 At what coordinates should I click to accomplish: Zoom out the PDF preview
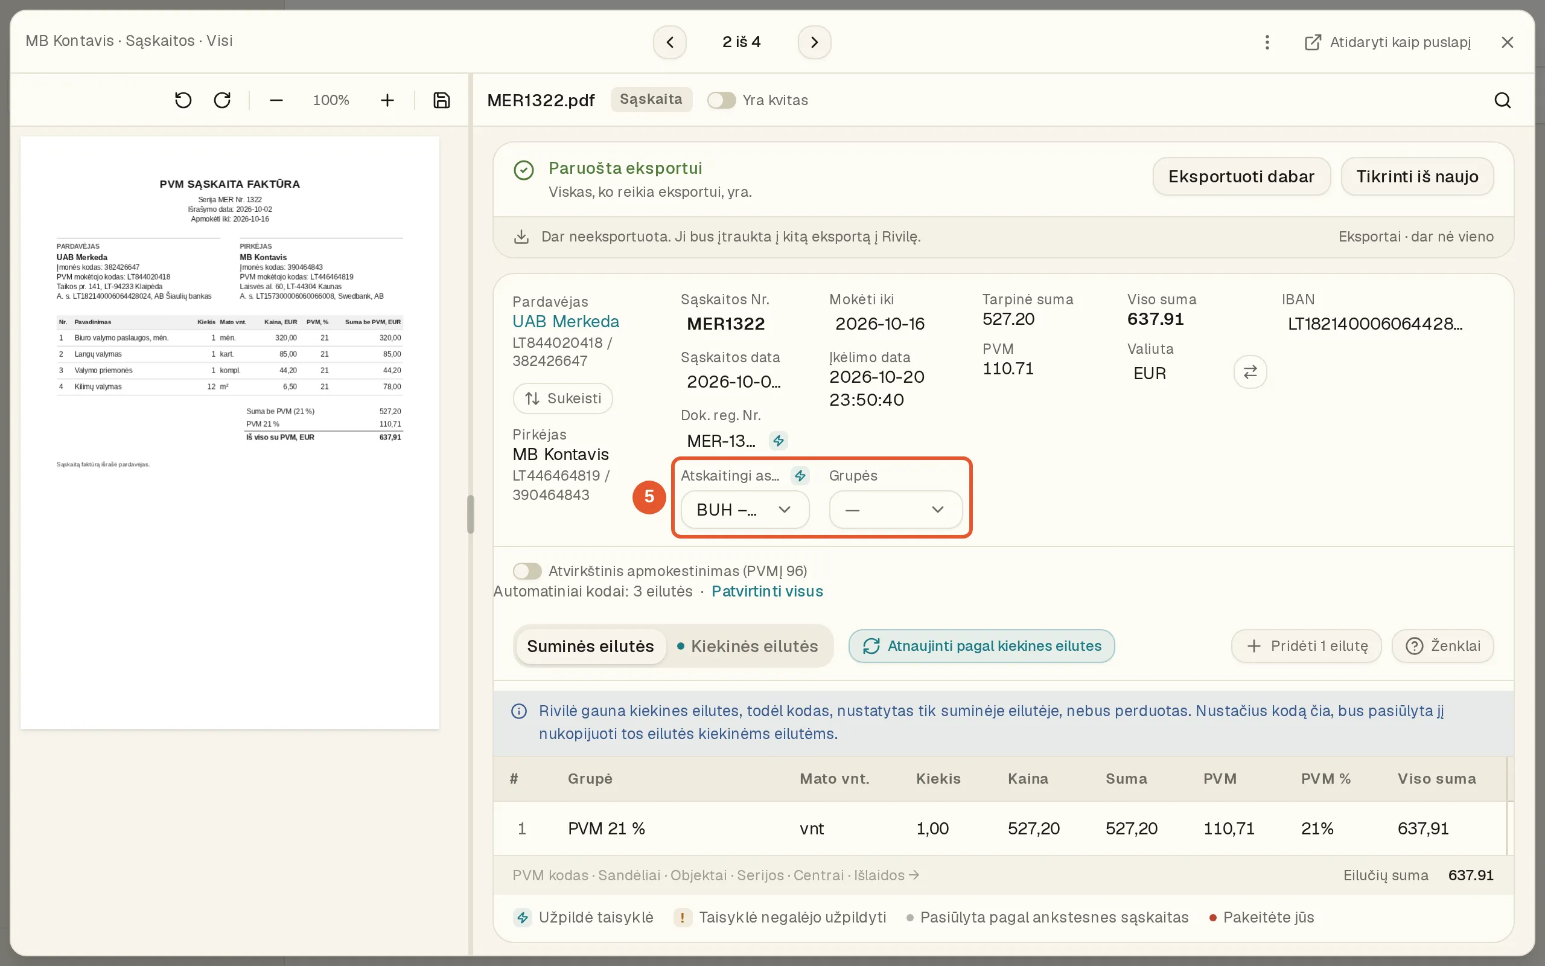276,100
